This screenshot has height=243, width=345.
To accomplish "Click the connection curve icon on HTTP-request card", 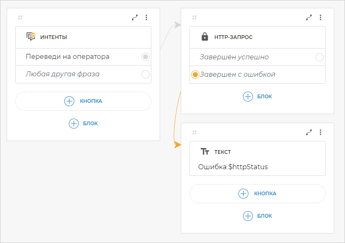I will click(x=309, y=17).
